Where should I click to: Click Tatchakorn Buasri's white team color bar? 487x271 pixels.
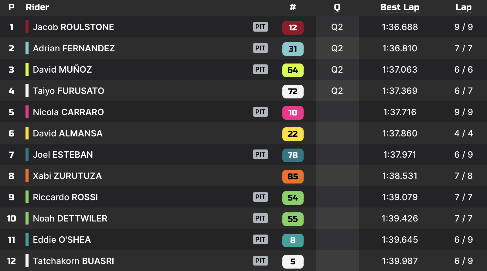click(x=27, y=261)
